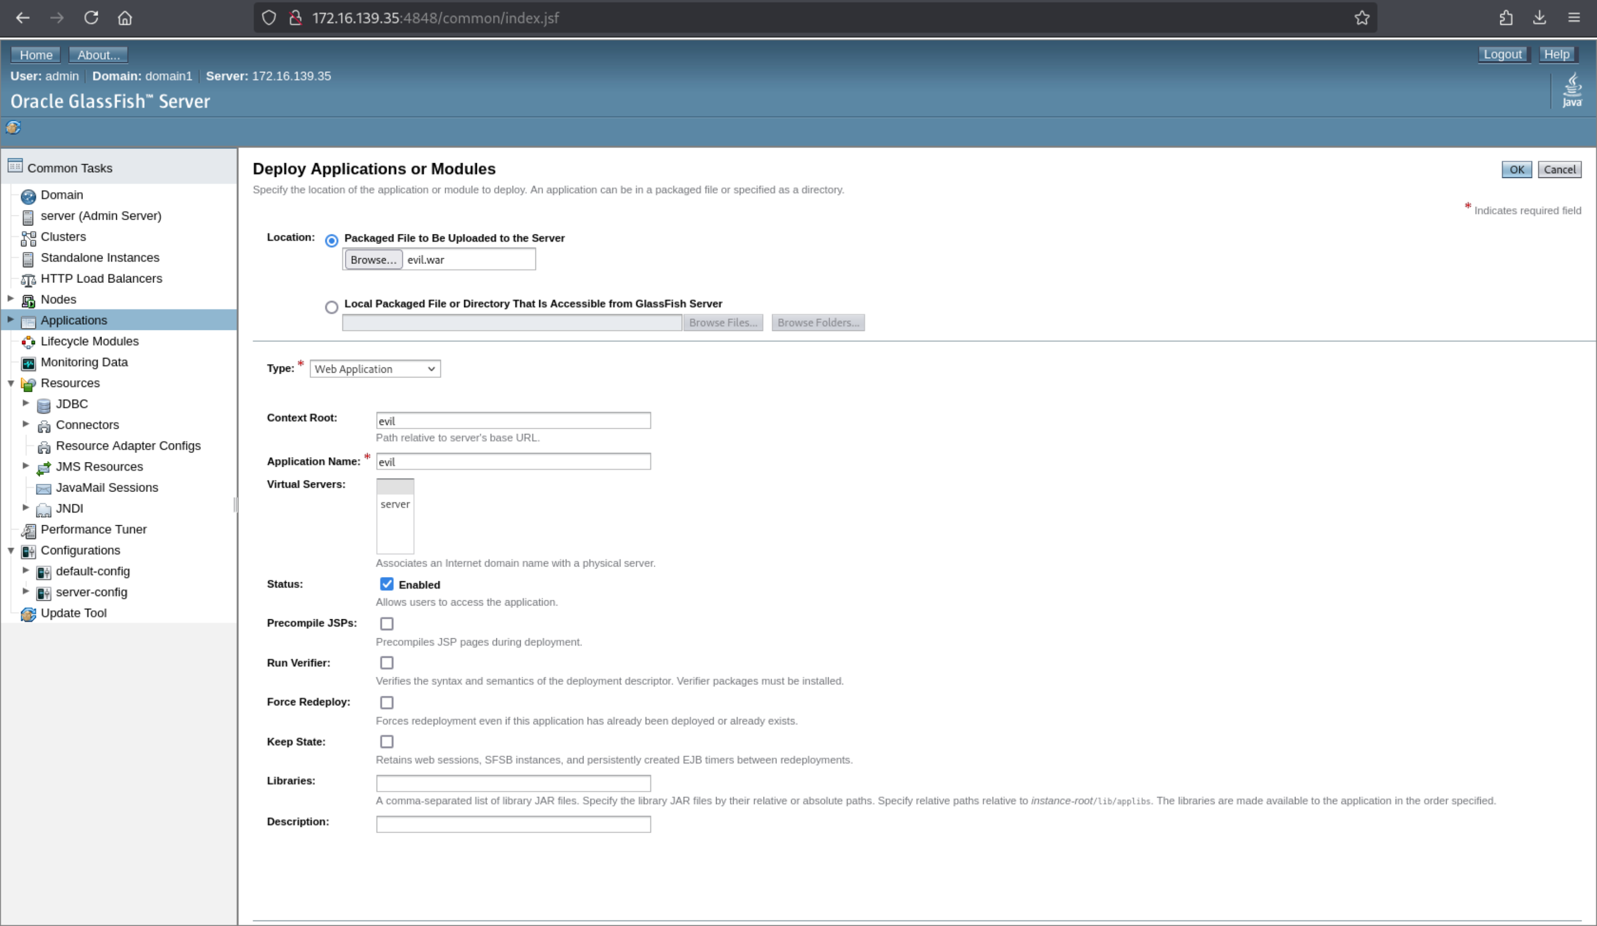Click the Connectors icon
1597x926 pixels.
(43, 426)
